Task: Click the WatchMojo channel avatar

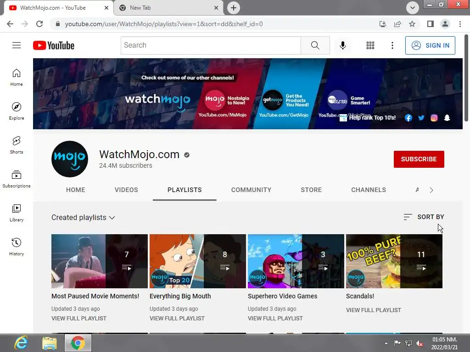Action: click(x=70, y=159)
